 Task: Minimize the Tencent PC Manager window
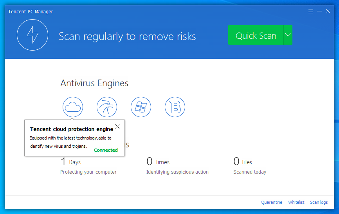point(319,11)
